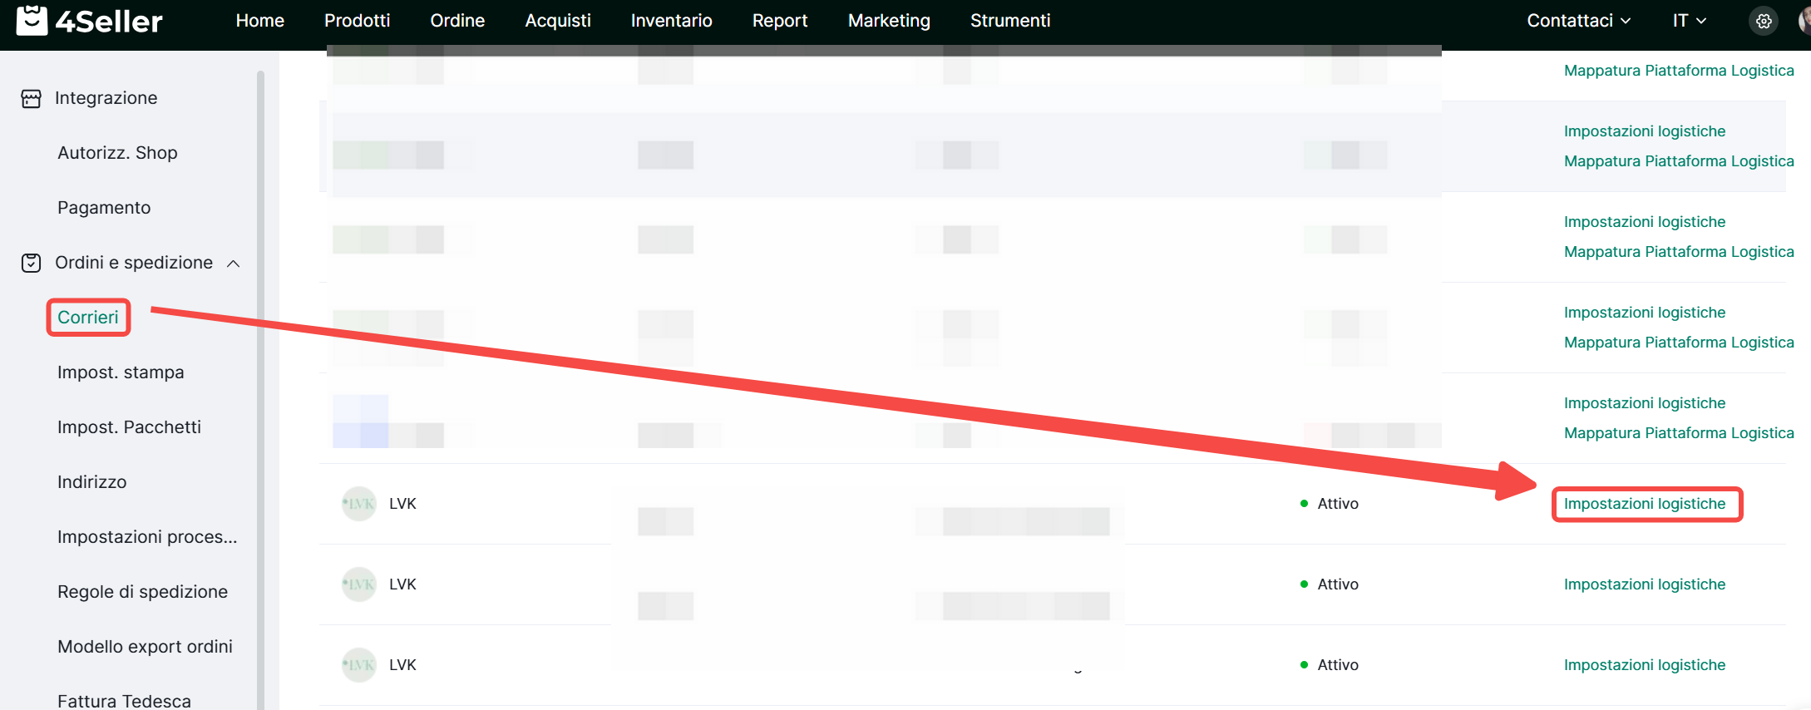Open the IT language dropdown
The image size is (1811, 710).
[x=1689, y=21]
